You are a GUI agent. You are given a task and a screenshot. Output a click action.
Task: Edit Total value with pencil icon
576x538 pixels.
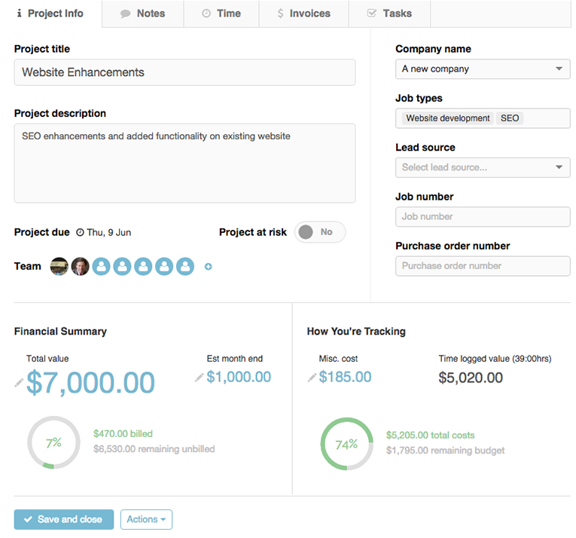19,383
